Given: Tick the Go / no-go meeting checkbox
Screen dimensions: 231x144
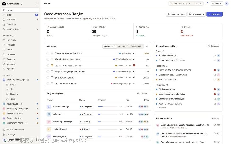Looking at the screenshot, I should click(x=48, y=77).
